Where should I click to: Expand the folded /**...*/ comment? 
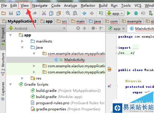point(116,53)
